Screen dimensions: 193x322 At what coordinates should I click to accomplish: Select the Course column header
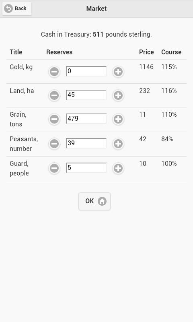coord(171,52)
